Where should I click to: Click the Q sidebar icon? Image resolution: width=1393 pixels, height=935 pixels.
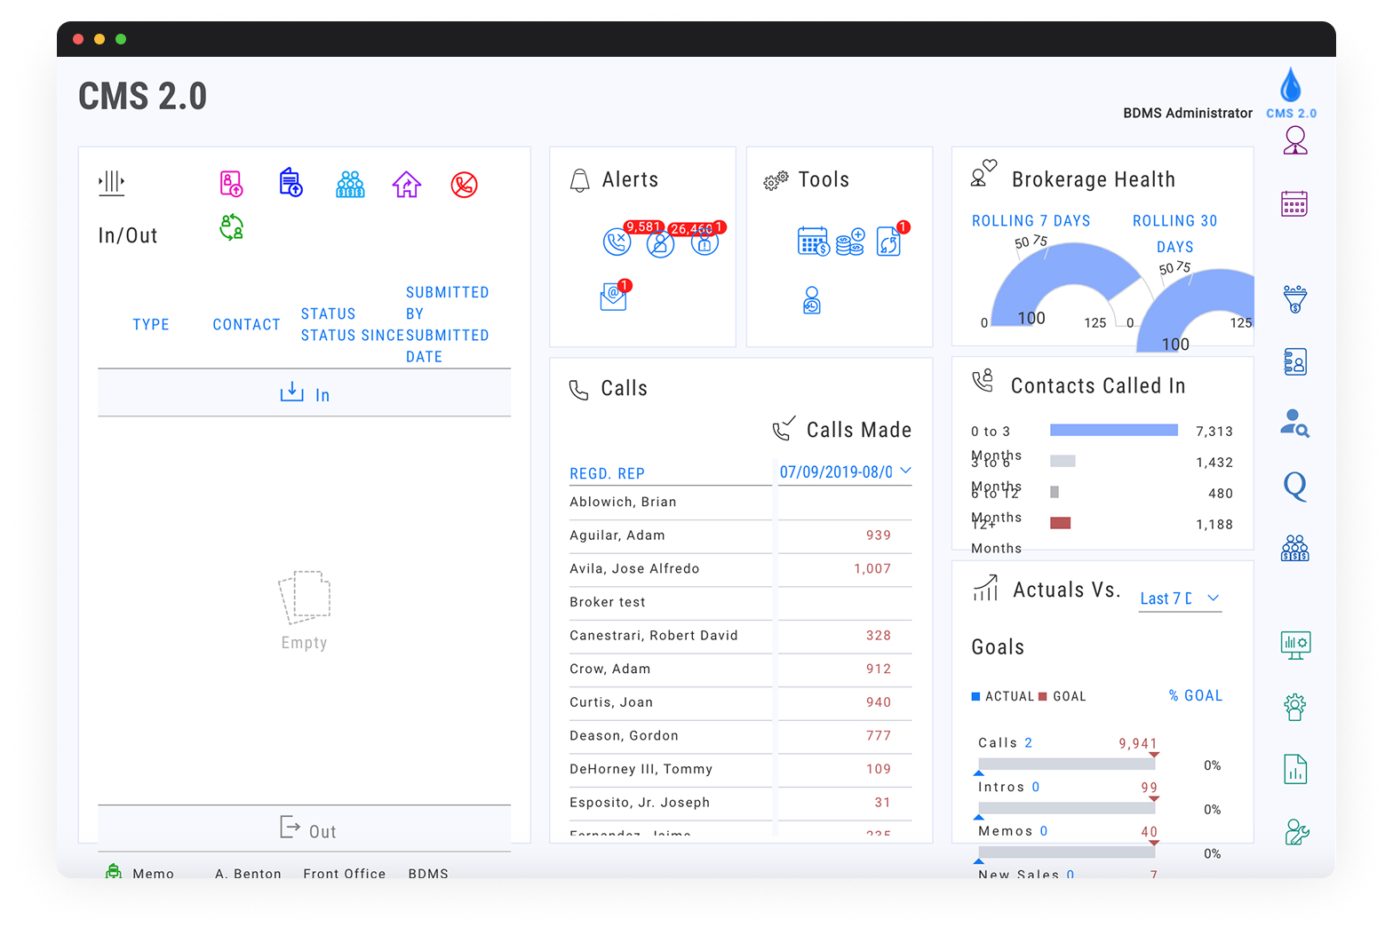coord(1295,486)
